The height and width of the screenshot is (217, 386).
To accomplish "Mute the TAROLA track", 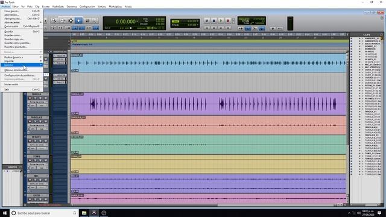I will 45,98.
